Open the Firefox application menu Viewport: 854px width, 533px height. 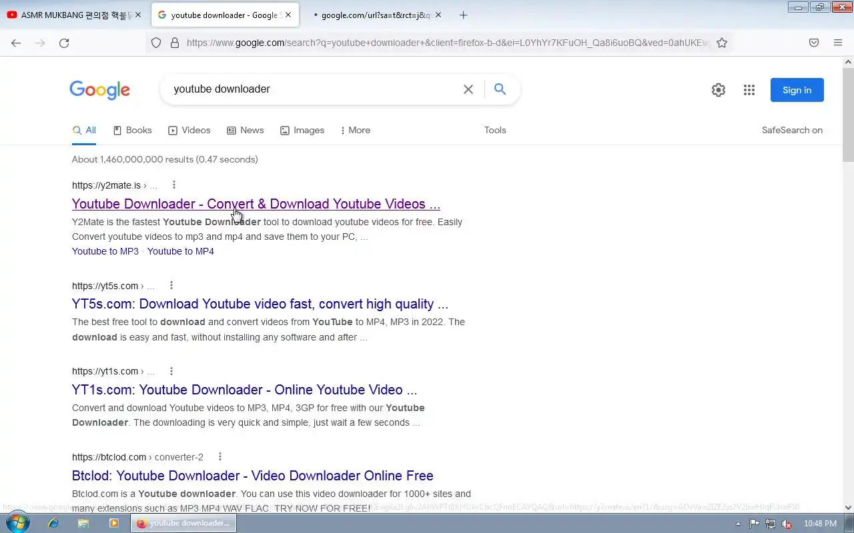838,43
